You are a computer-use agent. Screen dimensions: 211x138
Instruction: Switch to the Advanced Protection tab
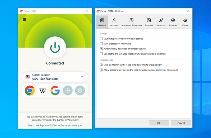(131, 22)
